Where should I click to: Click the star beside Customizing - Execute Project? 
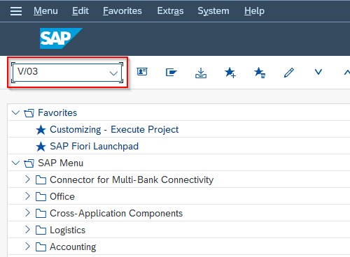(x=41, y=130)
